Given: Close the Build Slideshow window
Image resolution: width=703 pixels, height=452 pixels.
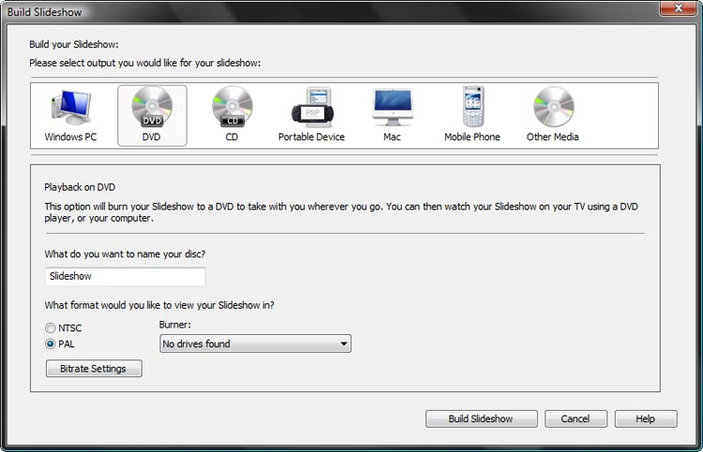Looking at the screenshot, I should click(679, 8).
